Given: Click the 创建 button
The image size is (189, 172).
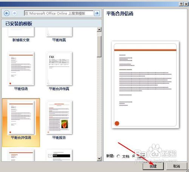Looking at the screenshot, I should (153, 166).
